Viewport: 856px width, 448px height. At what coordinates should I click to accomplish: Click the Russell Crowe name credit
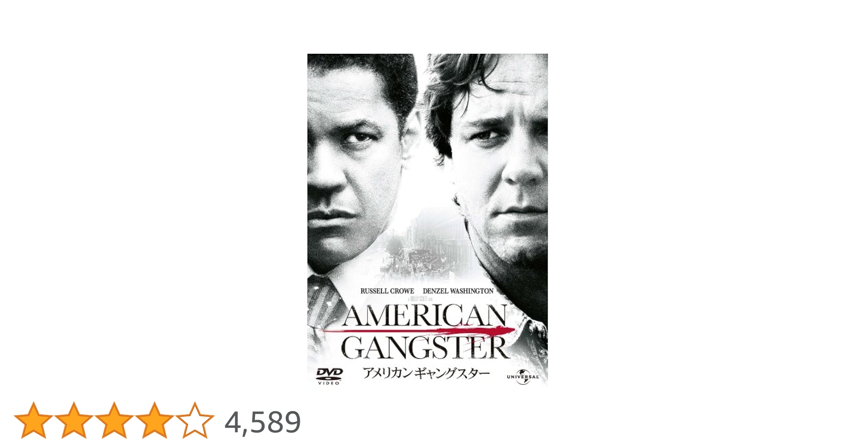(387, 291)
